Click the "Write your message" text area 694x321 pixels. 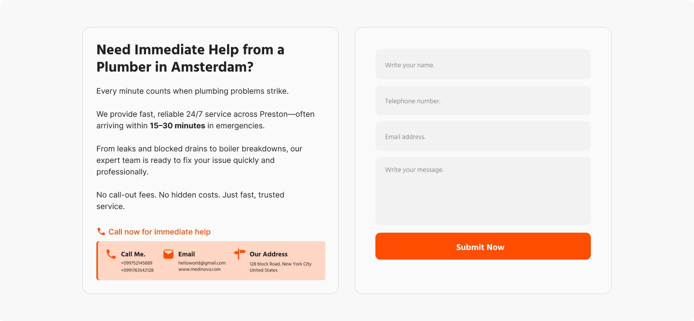coord(483,191)
